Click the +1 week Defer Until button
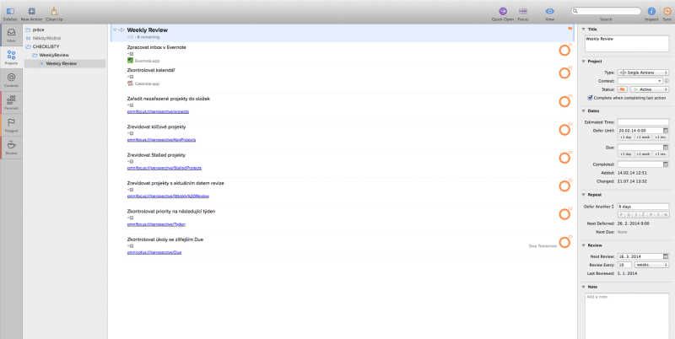675x339 pixels. click(643, 137)
